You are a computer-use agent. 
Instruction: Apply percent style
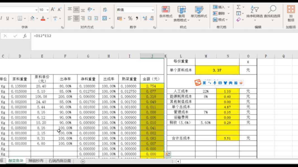coord(130,18)
